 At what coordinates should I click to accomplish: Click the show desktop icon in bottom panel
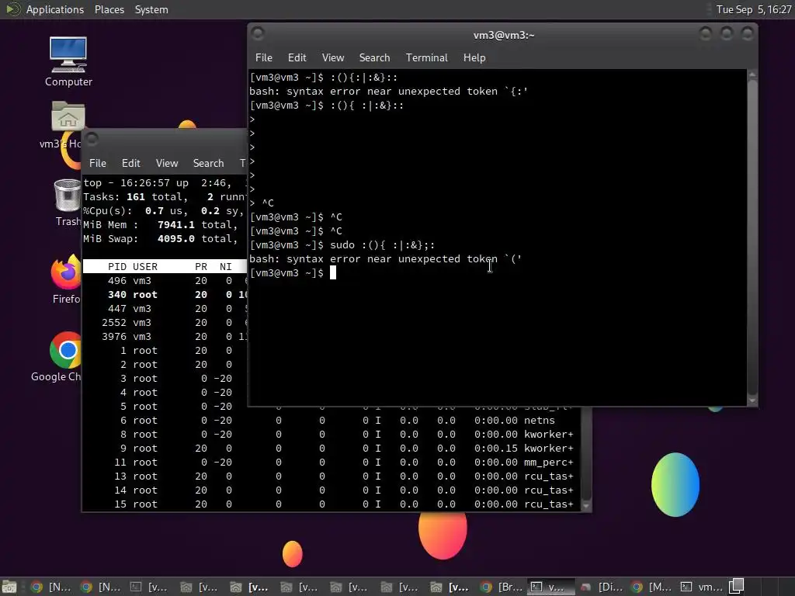pyautogui.click(x=9, y=587)
